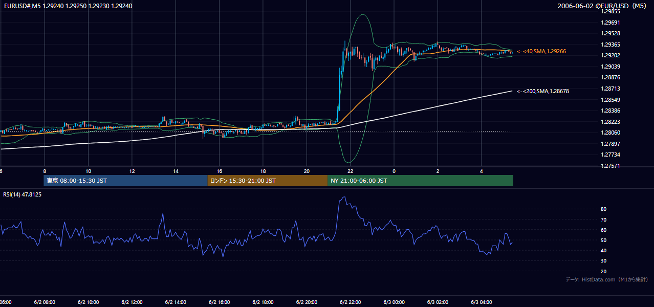Click bottom time label 6/3 02:00
The image size is (654, 307).
pyautogui.click(x=438, y=302)
